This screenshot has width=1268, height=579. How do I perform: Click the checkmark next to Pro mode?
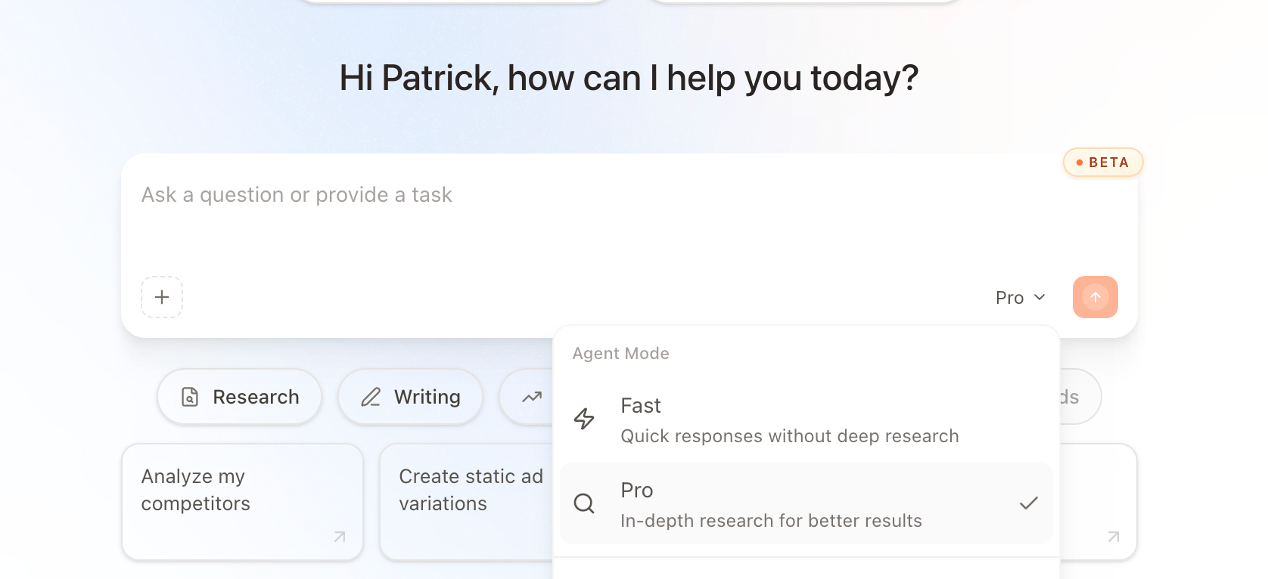point(1029,503)
